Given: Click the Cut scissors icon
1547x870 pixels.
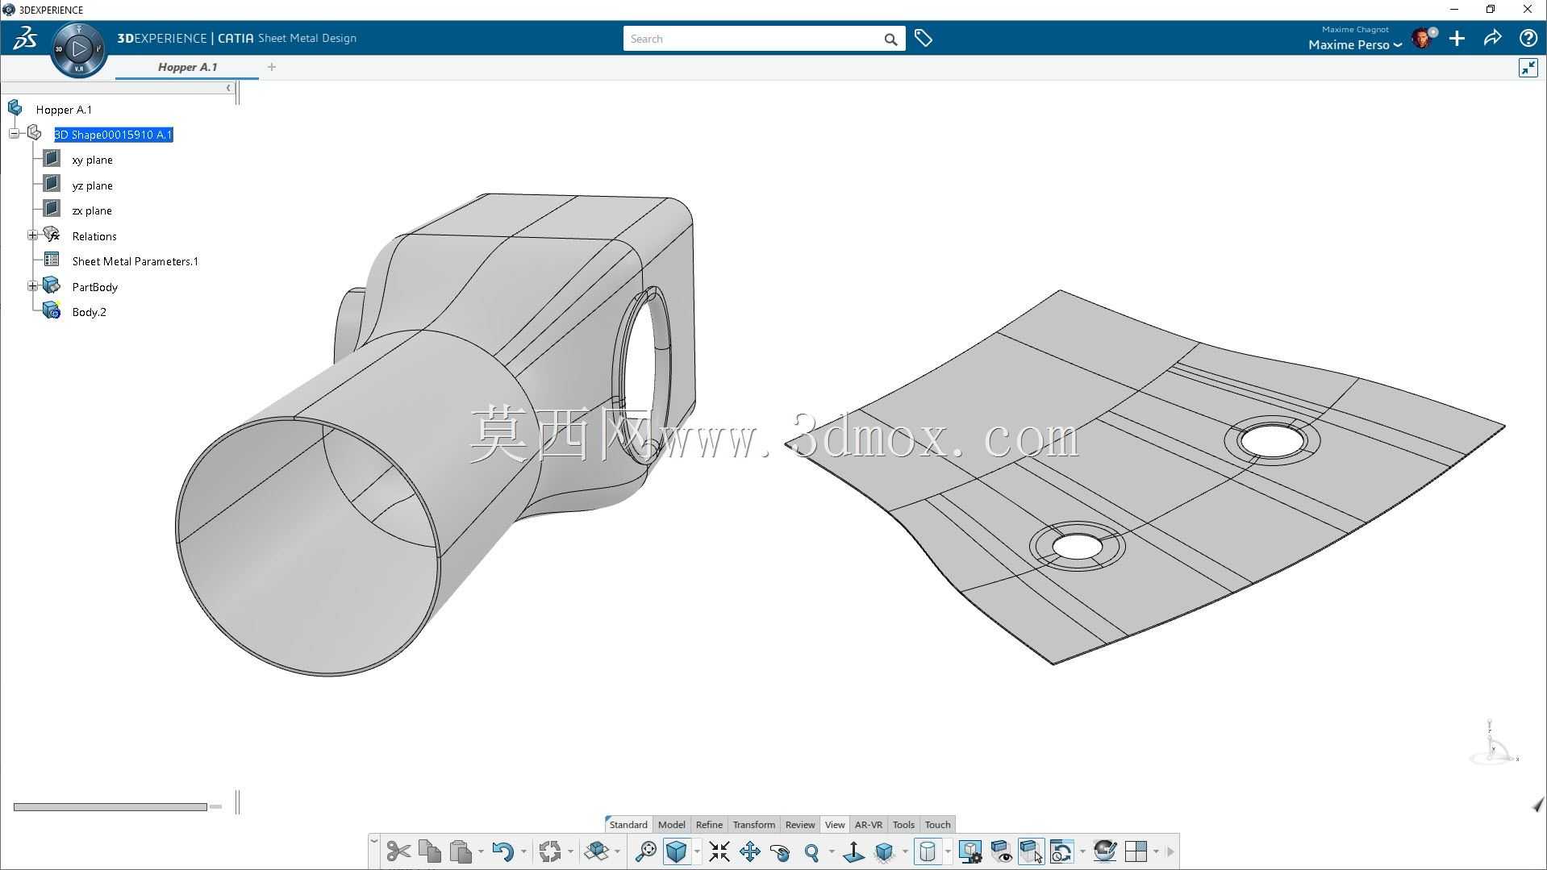Looking at the screenshot, I should point(398,851).
